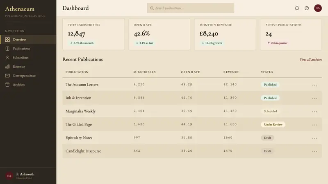Open more options for Epistolary Notes

[x=314, y=138]
